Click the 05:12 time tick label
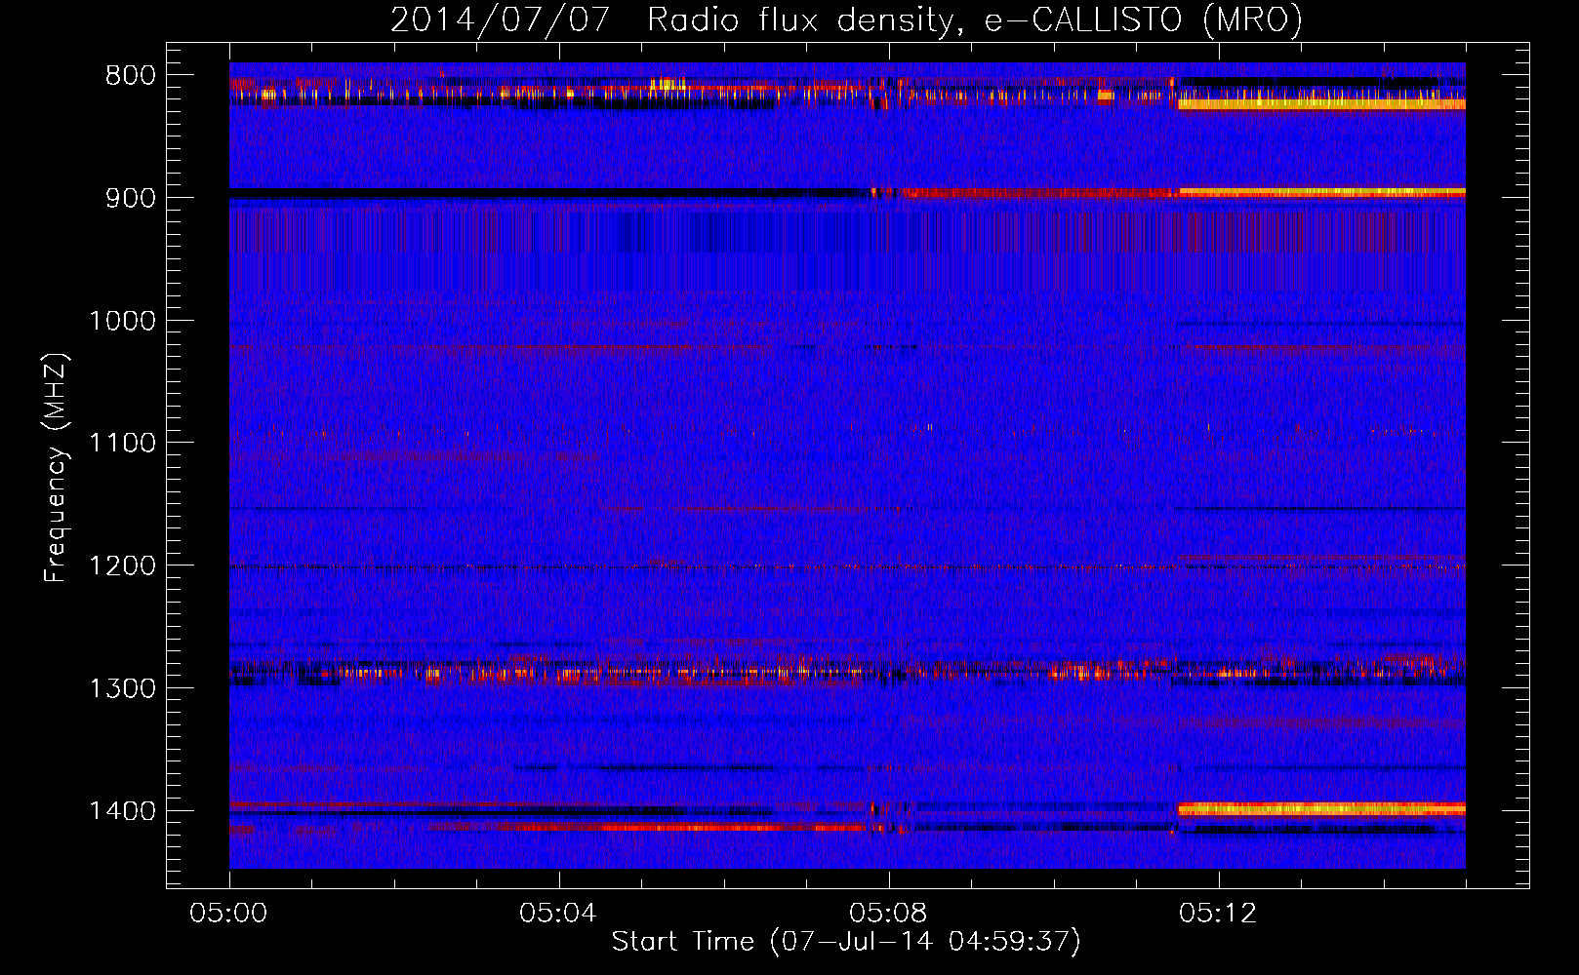Viewport: 1579px width, 975px height. point(1219,914)
